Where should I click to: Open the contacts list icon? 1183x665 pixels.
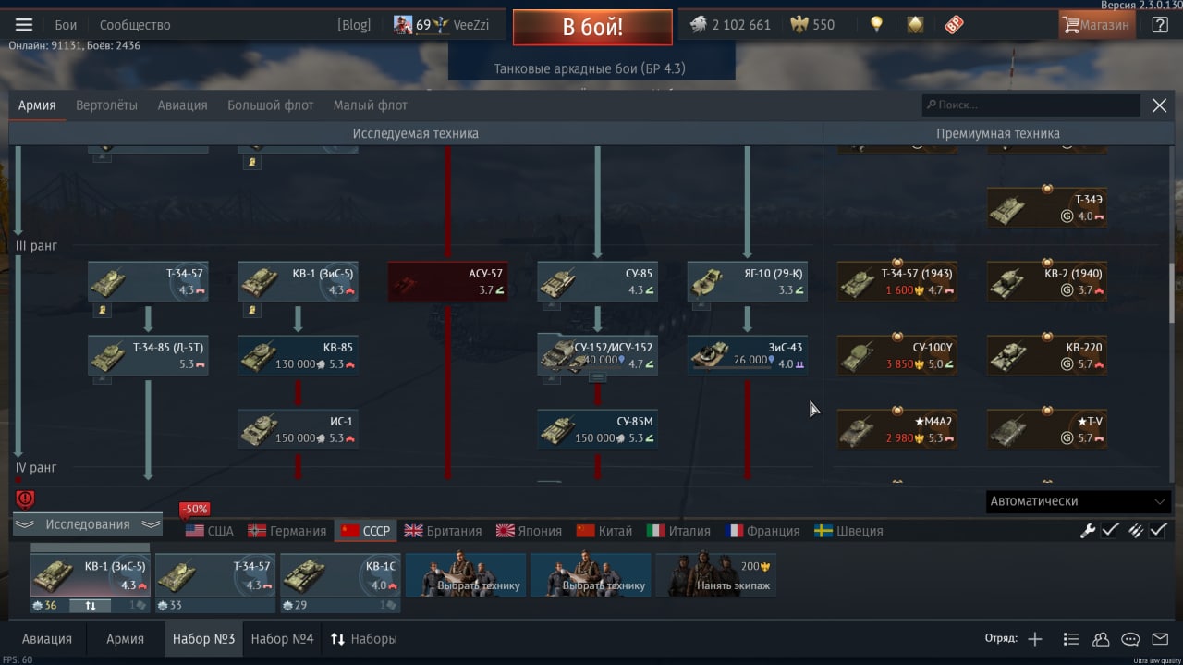click(1071, 639)
